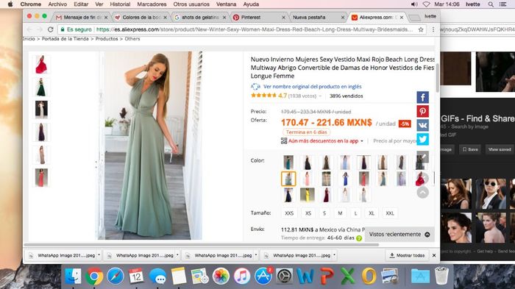
Task: Select red dress thumbnail in left gallery
Action: 41,65
